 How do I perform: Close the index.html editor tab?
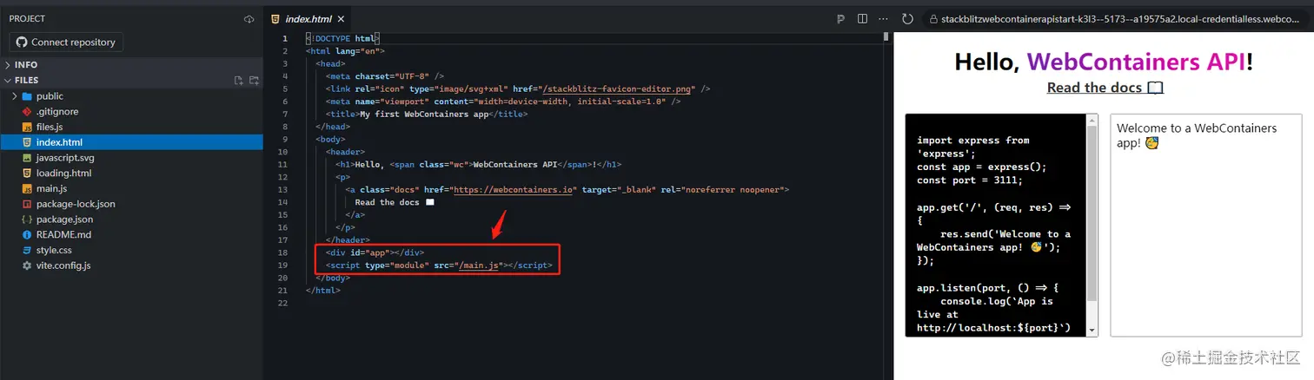click(341, 19)
